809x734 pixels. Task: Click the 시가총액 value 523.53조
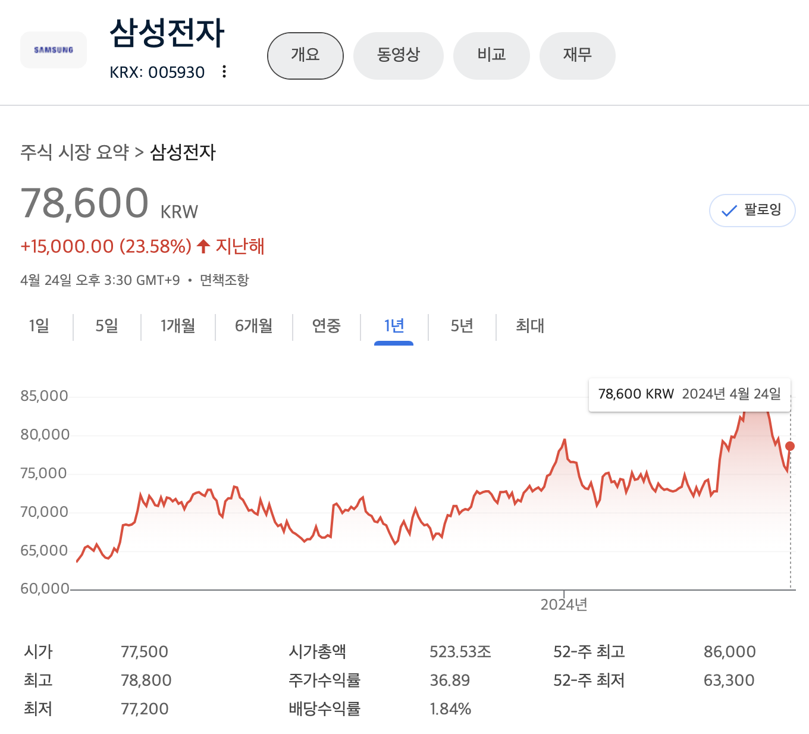[460, 652]
